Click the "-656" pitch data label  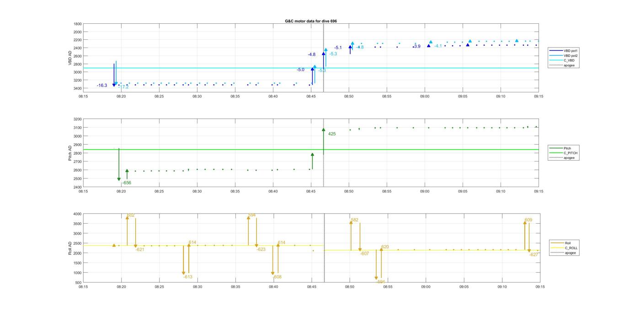click(x=127, y=183)
